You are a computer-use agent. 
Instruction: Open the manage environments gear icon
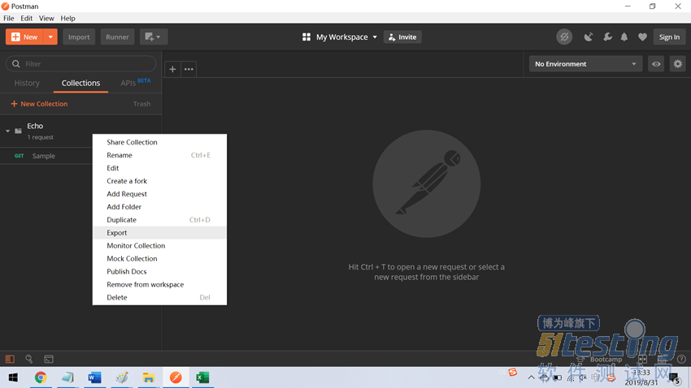(678, 64)
